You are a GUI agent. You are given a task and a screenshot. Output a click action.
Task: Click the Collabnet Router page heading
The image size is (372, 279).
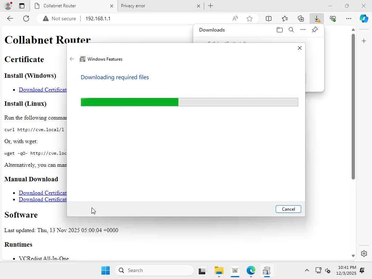48,40
